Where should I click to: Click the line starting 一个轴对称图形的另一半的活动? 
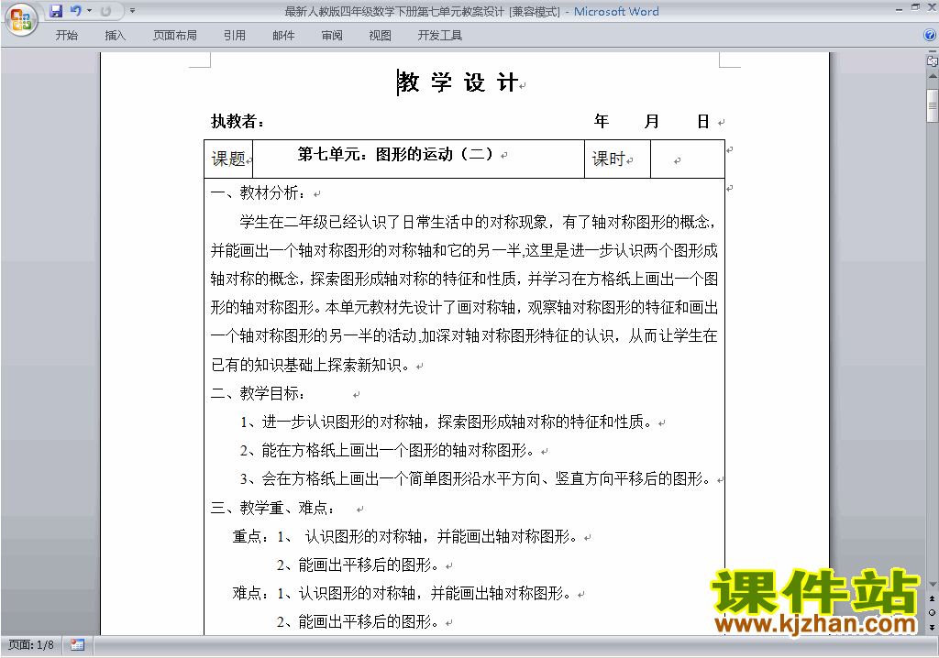(464, 336)
